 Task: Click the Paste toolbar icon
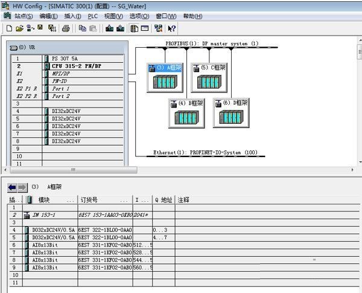click(x=93, y=28)
